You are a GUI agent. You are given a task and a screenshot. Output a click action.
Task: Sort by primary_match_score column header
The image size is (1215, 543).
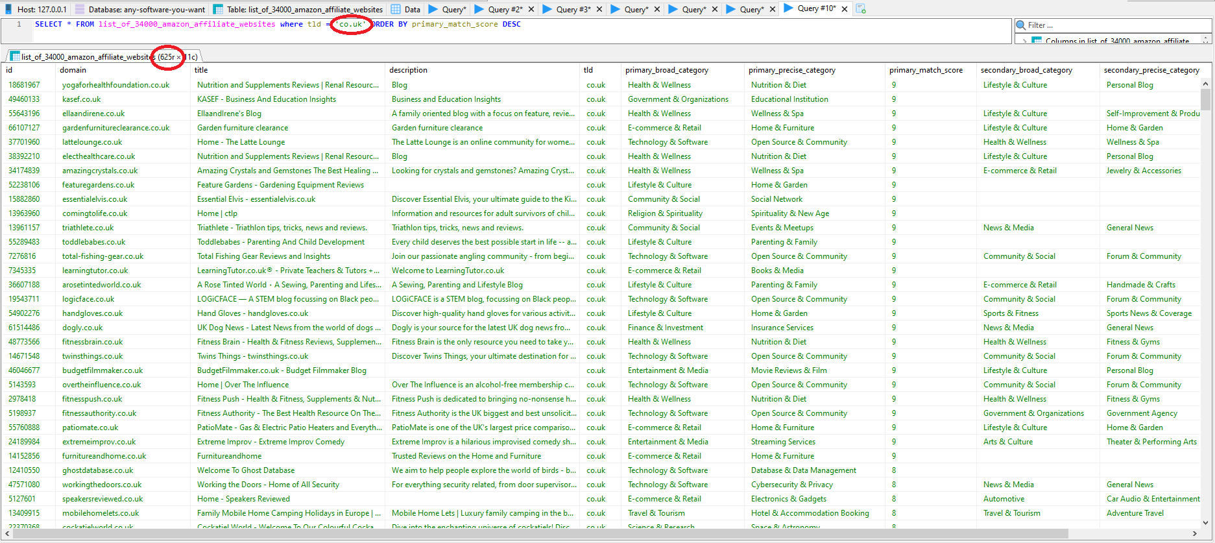tap(932, 70)
